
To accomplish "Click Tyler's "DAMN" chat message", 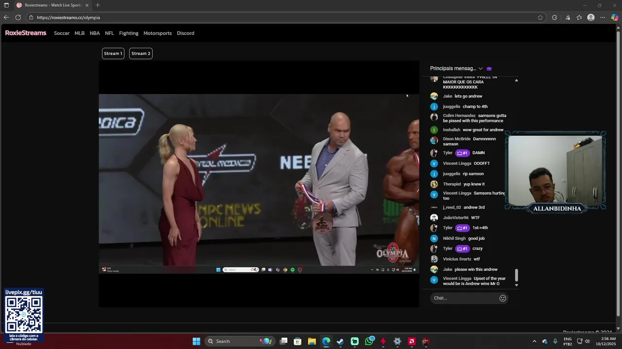I will tap(479, 153).
